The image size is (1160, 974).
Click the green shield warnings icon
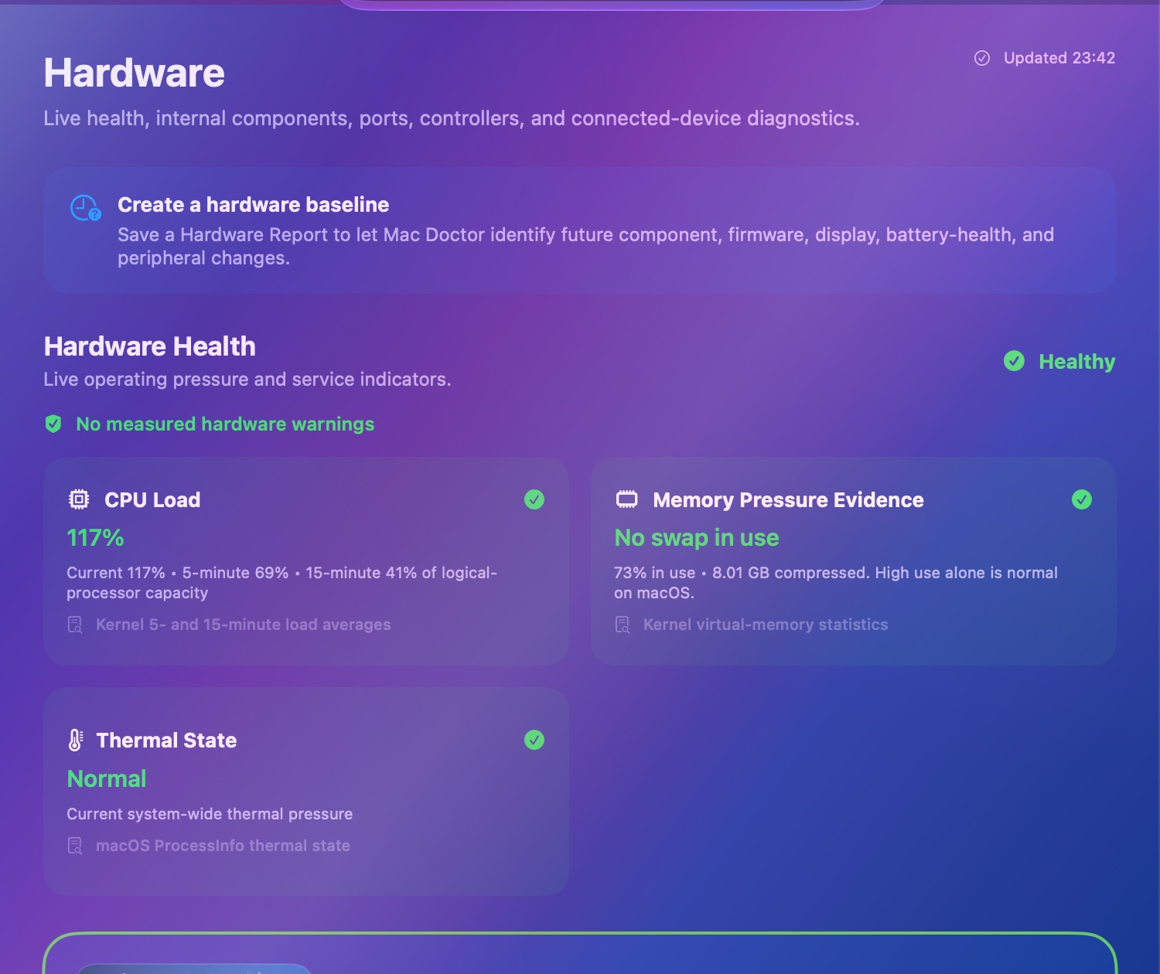pos(53,424)
